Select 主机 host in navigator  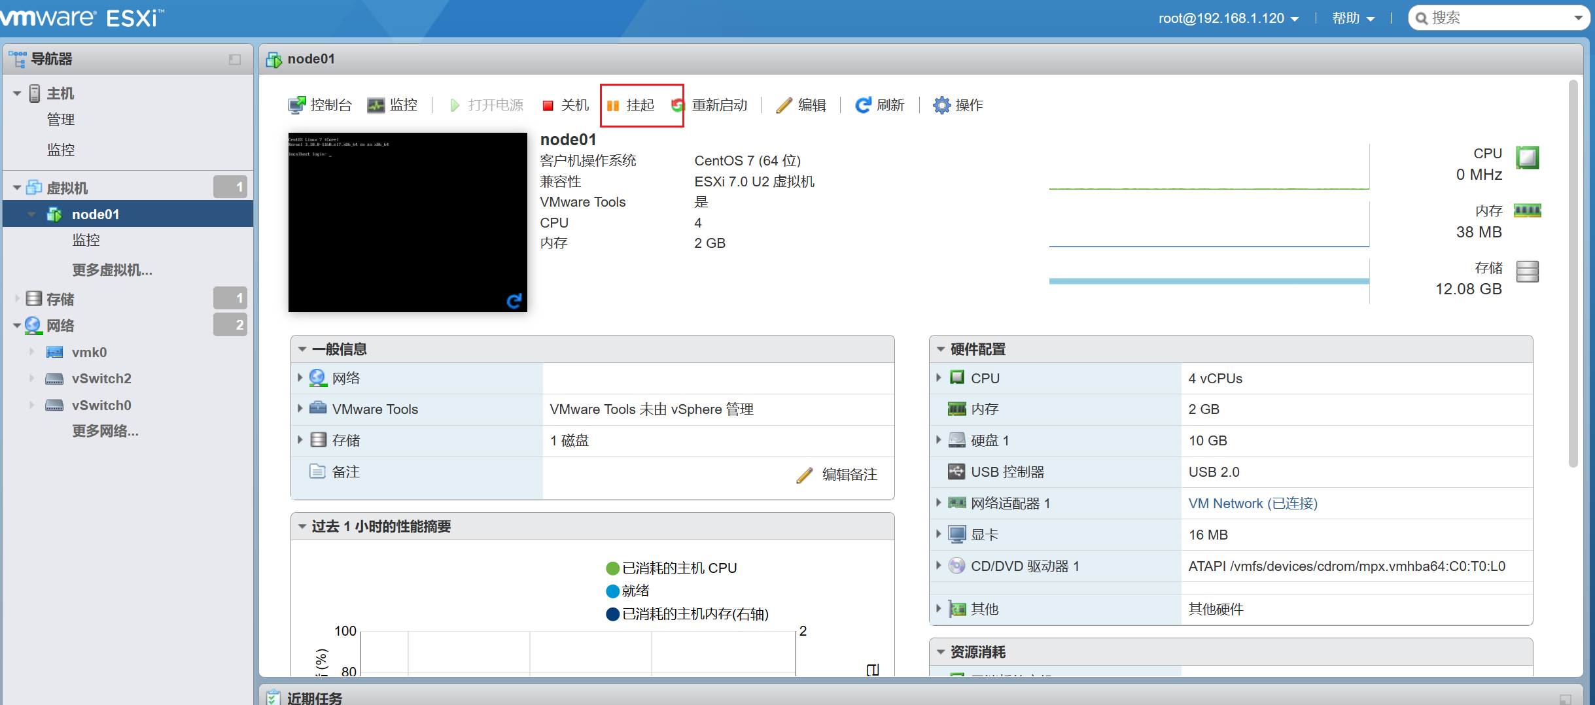(60, 94)
